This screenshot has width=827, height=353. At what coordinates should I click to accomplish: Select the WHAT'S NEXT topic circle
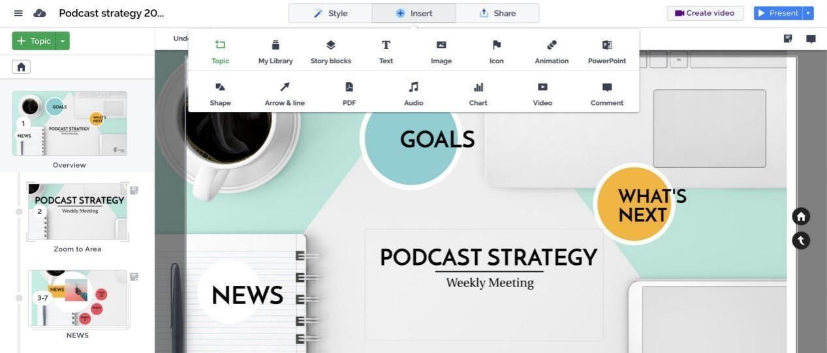coord(635,204)
